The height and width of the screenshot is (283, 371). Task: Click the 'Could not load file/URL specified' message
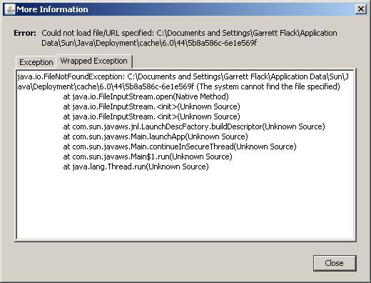pyautogui.click(x=97, y=33)
